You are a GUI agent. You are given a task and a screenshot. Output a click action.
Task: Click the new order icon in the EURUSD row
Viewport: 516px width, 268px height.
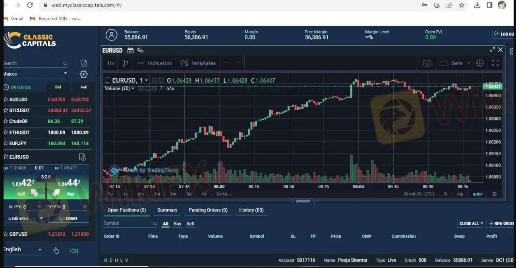82,157
